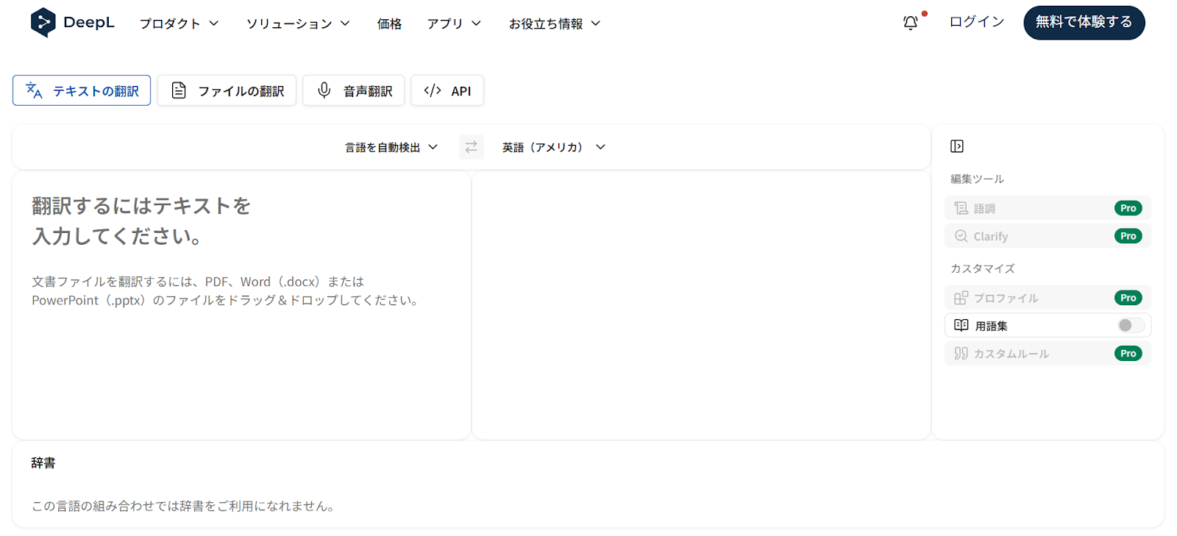Click the Clarify tool icon
This screenshot has height=536, width=1177.
[961, 236]
